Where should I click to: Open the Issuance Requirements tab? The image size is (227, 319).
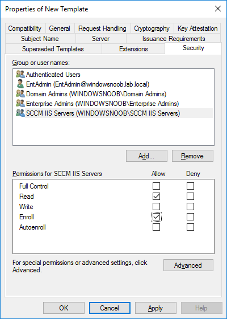coord(174,39)
